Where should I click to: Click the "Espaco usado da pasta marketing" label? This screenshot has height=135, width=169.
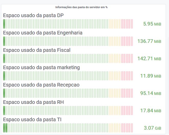41,68
